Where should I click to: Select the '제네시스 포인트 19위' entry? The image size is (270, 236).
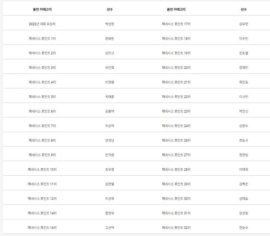[176, 53]
